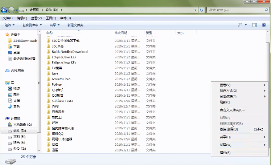Screen dimensions: 271x165
Task: Choose 自定义文件夹(F)... in context menu
Action: point(240,110)
